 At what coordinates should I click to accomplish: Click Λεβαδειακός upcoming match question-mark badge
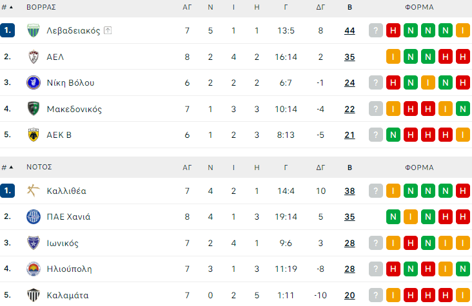pyautogui.click(x=376, y=31)
